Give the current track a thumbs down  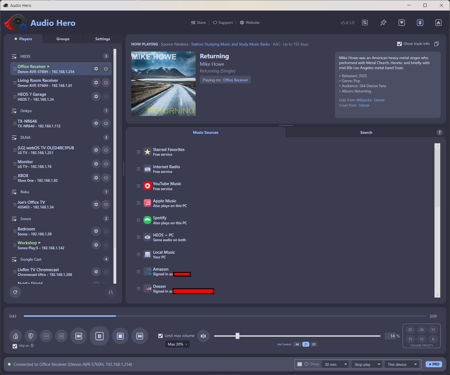pos(31,336)
